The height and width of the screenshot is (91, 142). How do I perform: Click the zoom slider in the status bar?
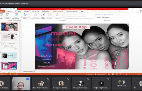tap(130, 74)
